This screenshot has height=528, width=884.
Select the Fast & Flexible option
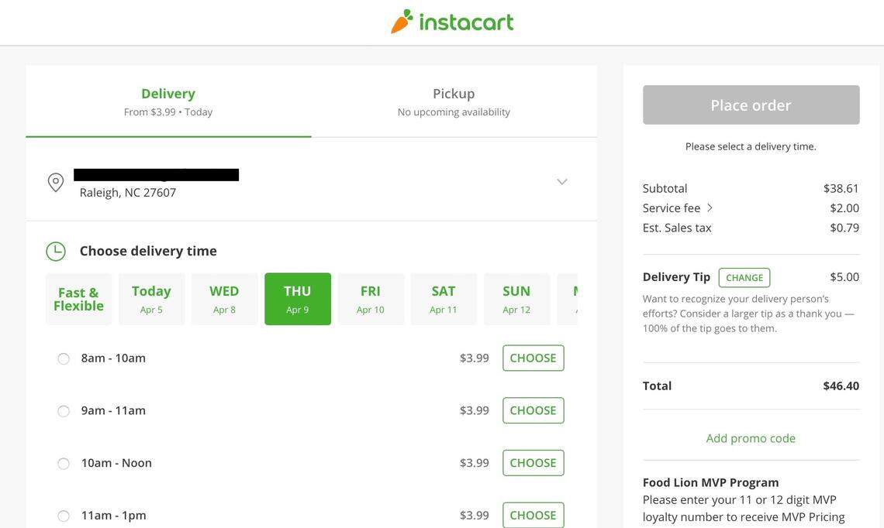(79, 299)
